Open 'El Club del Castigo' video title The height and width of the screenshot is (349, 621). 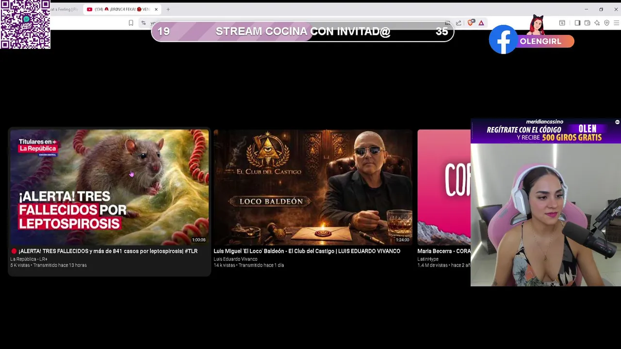pyautogui.click(x=307, y=251)
